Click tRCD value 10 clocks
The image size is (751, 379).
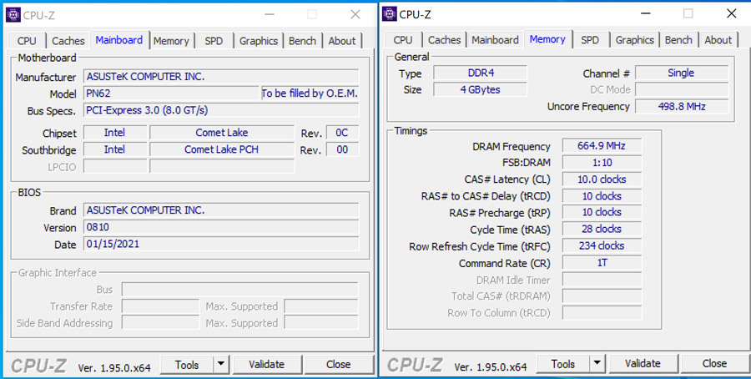click(x=602, y=196)
